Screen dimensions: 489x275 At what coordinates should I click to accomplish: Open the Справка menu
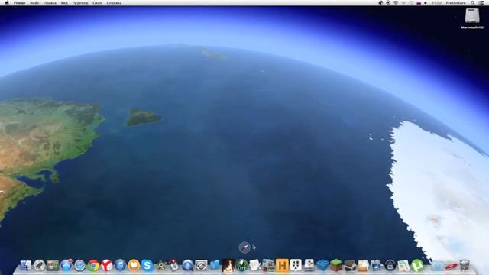pos(114,3)
